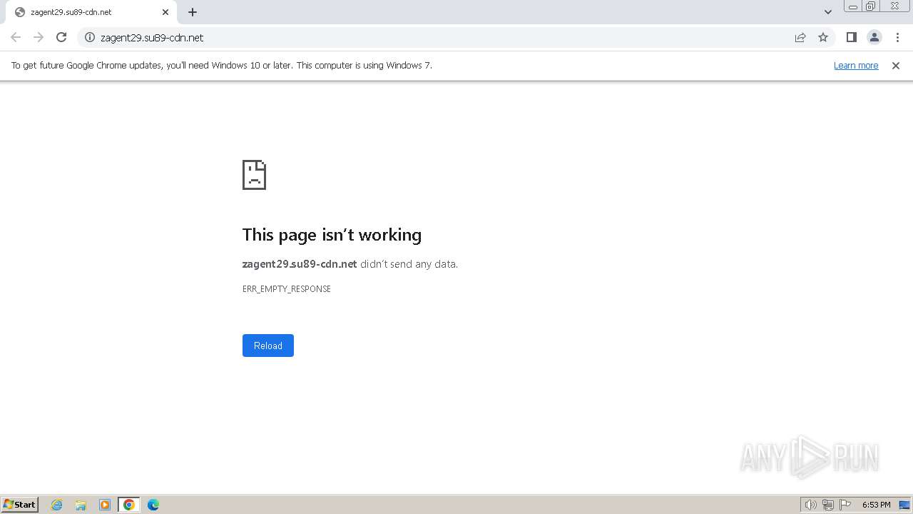Expand the tab search dropdown arrow

coord(827,12)
